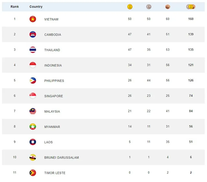
Task: Click the PHILIPPINES country name
Action: [54, 81]
